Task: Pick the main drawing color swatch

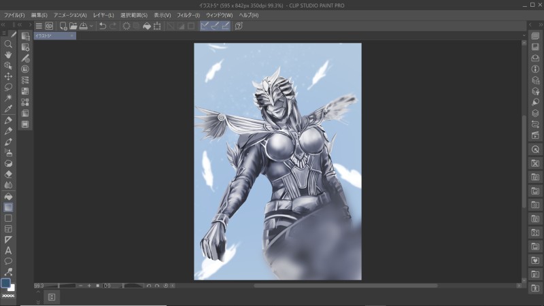Action: click(x=5, y=283)
